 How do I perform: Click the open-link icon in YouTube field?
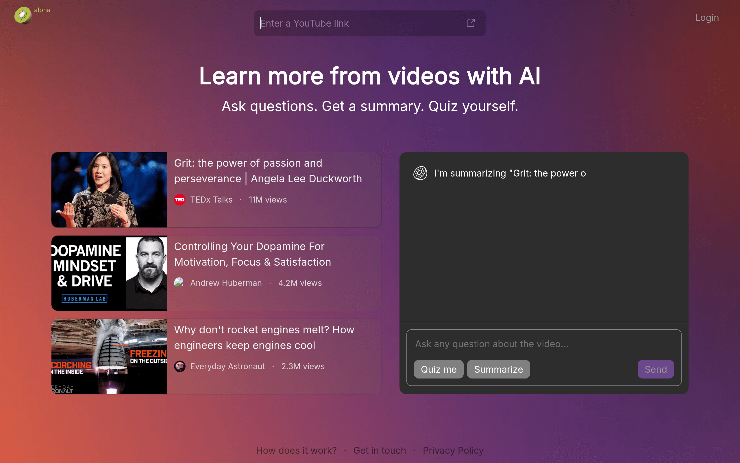pyautogui.click(x=471, y=23)
